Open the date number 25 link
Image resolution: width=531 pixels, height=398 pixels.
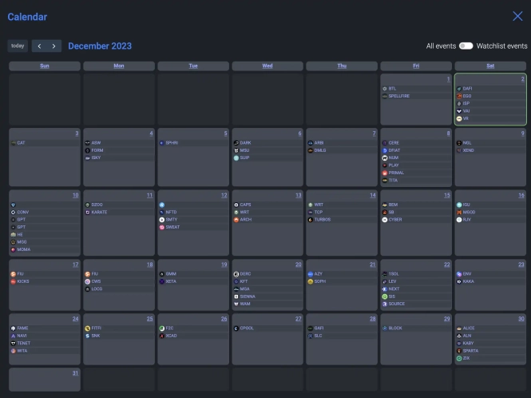coord(149,319)
